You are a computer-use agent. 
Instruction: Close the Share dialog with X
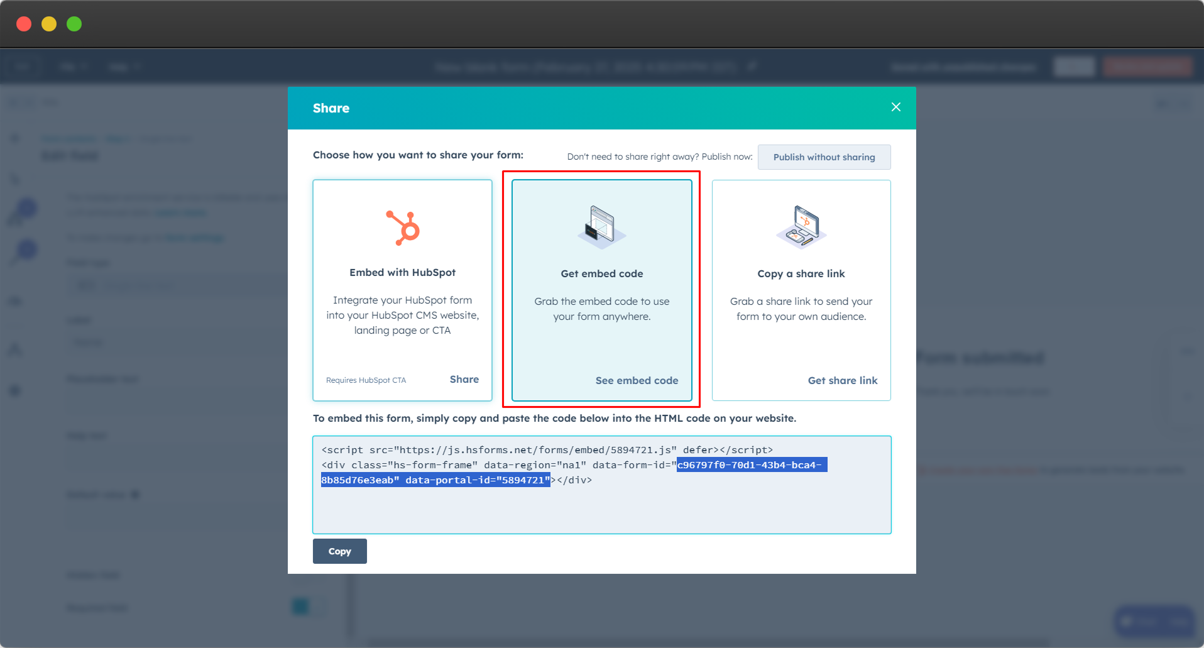[x=895, y=107]
